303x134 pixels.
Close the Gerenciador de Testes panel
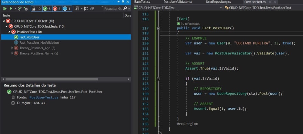[x=127, y=2]
